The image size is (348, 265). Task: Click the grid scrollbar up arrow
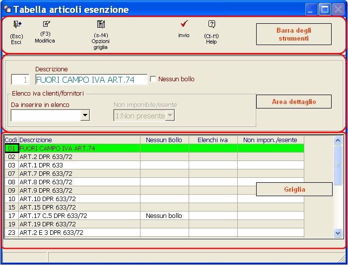[338, 140]
